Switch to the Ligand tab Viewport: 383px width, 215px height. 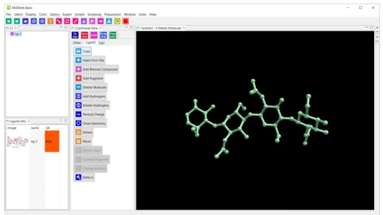coord(91,42)
